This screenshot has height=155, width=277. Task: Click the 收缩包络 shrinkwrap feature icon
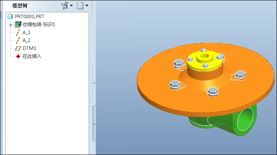click(x=18, y=25)
